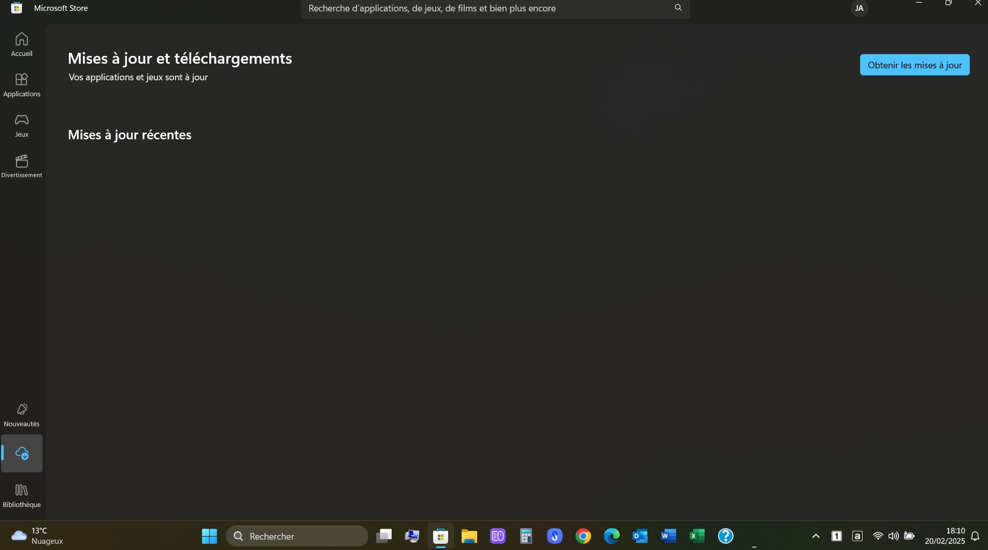The height and width of the screenshot is (550, 988).
Task: Close the Microsoft Store window
Action: click(x=978, y=3)
